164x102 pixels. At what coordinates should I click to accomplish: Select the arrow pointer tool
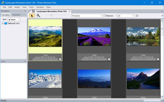click(x=32, y=16)
